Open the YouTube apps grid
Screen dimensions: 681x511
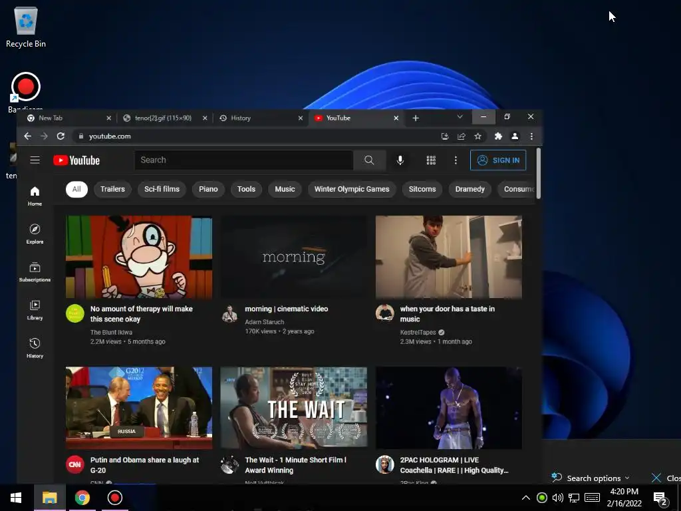[x=431, y=160]
